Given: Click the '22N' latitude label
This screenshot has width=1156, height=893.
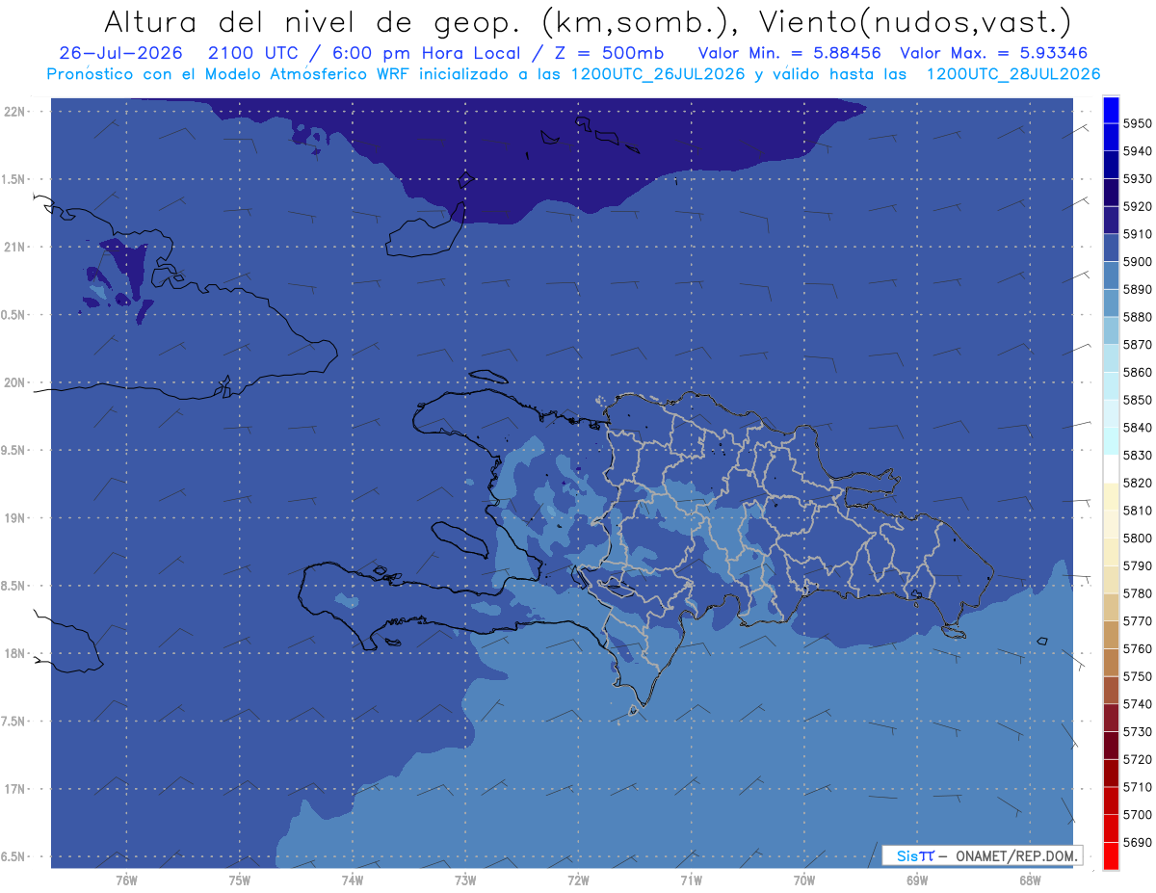Looking at the screenshot, I should [15, 111].
